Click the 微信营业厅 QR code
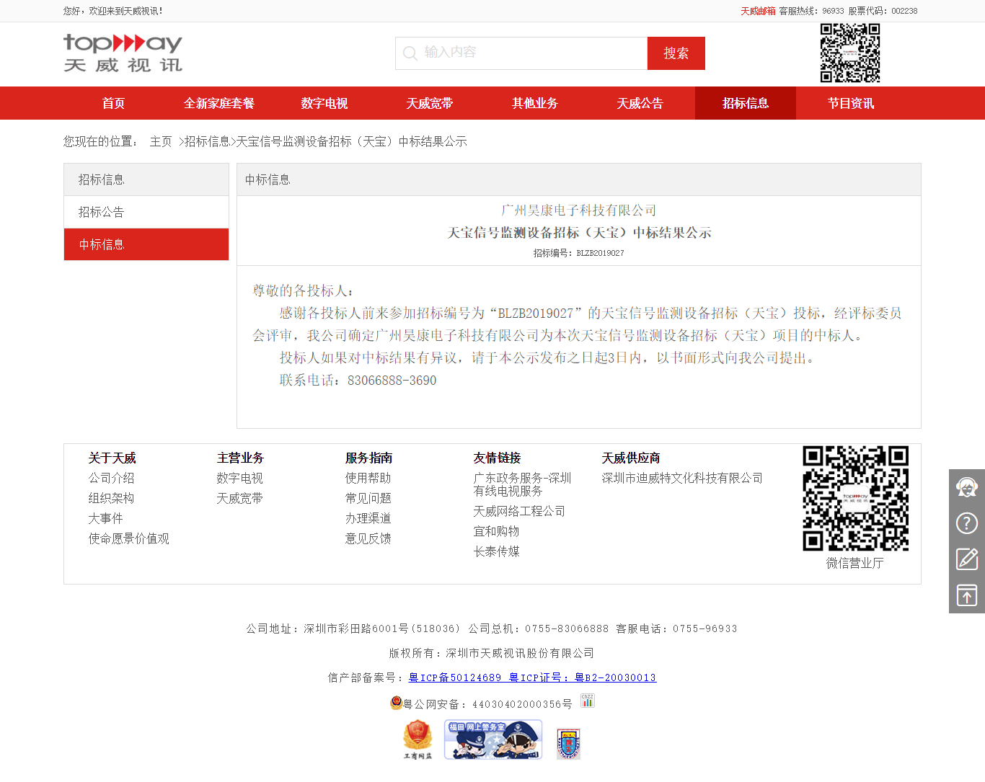Image resolution: width=985 pixels, height=782 pixels. click(x=855, y=499)
